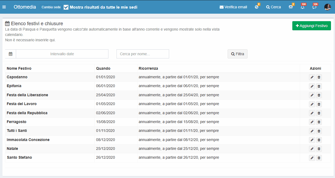Delete the Festa del Lavoro row
335x178 pixels.
[x=319, y=104]
